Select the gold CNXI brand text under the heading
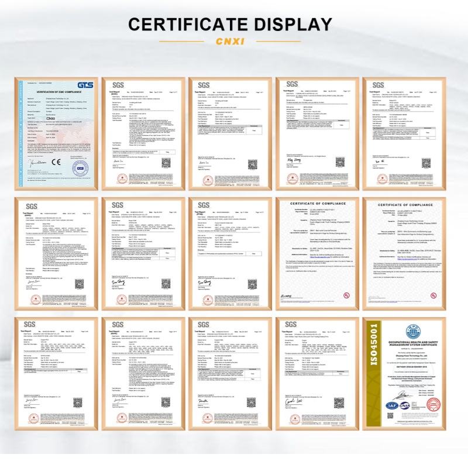This screenshot has height=468, width=468. tap(230, 41)
